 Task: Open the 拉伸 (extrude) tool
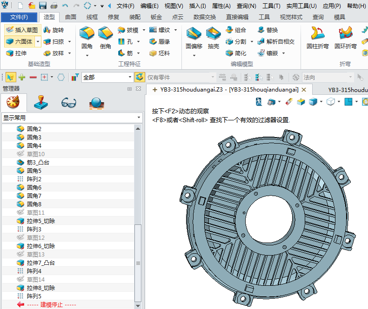(16, 53)
